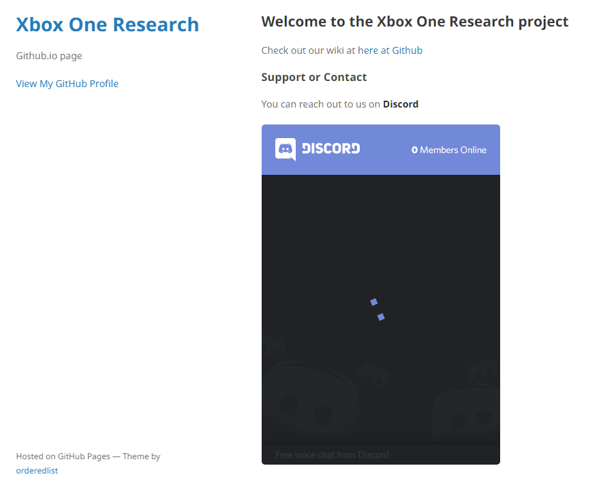Image resolution: width=601 pixels, height=483 pixels.
Task: Click the Discord widget loading spinner
Action: pyautogui.click(x=377, y=310)
